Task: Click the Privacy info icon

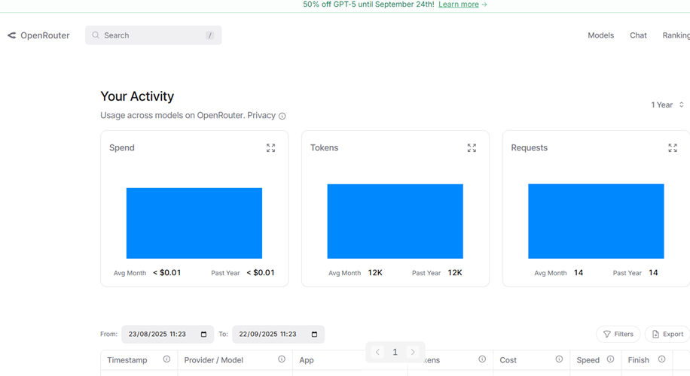Action: tap(282, 117)
